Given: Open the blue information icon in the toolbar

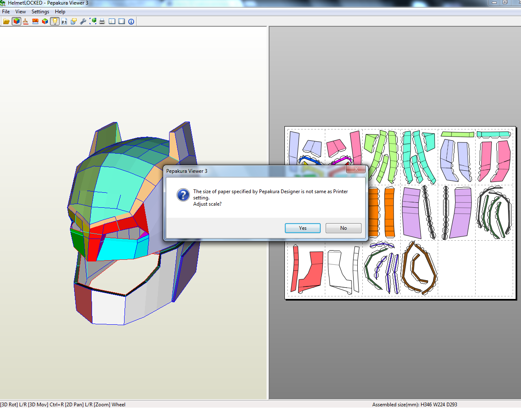Looking at the screenshot, I should [131, 21].
